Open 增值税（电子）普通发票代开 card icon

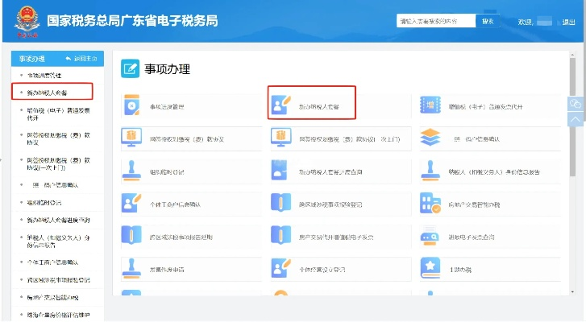click(430, 105)
